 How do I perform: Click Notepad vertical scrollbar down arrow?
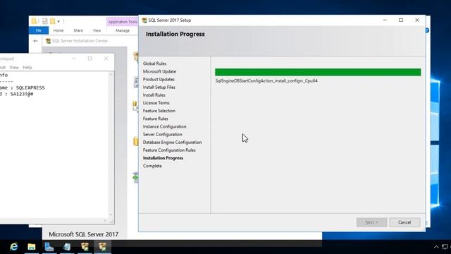point(111,214)
